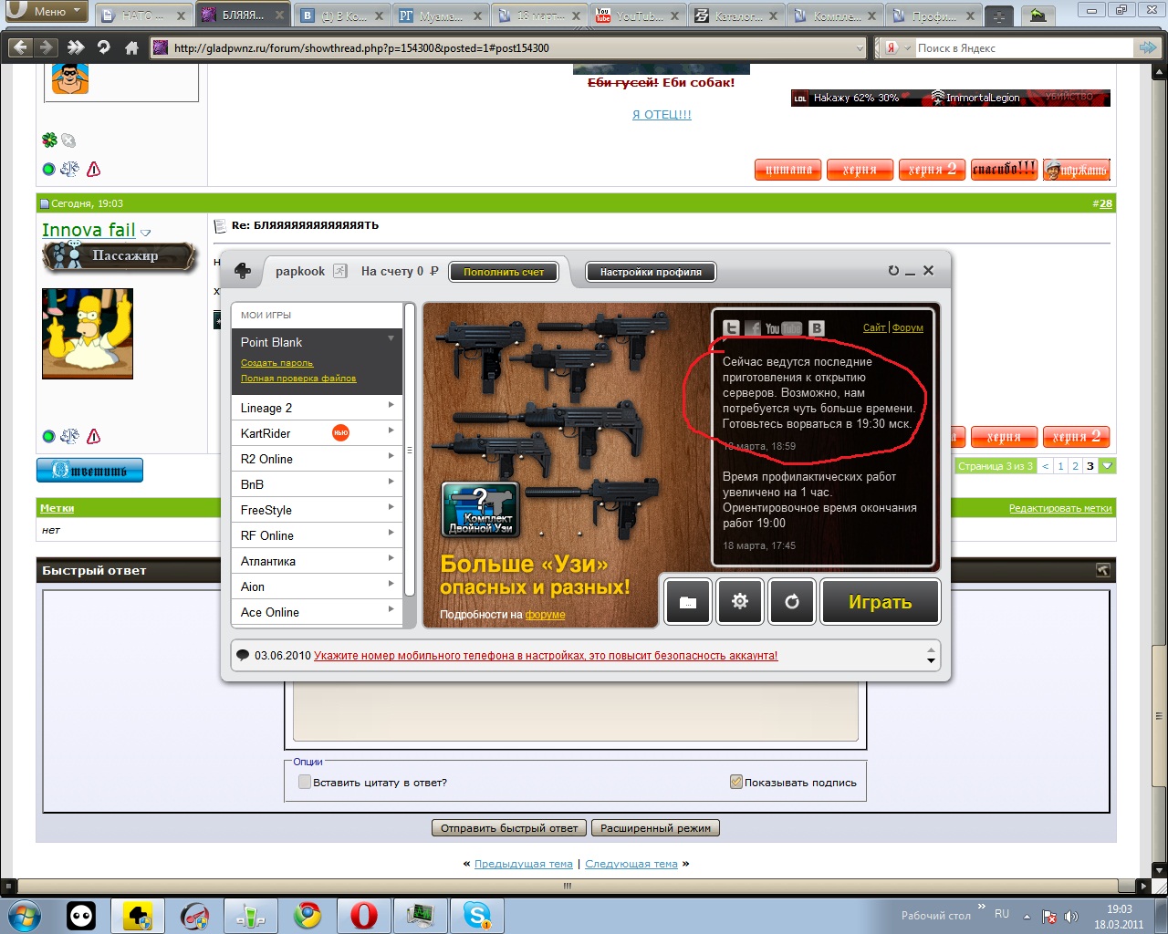Open the 'Создать пароль' link
1168x934 pixels.
pyautogui.click(x=276, y=363)
